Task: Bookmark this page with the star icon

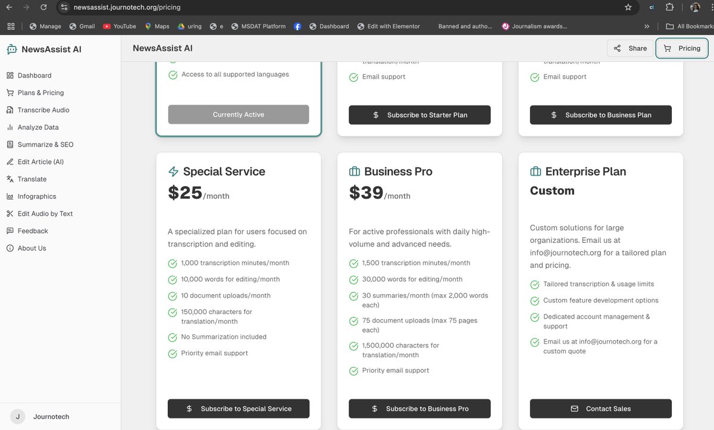Action: [628, 7]
